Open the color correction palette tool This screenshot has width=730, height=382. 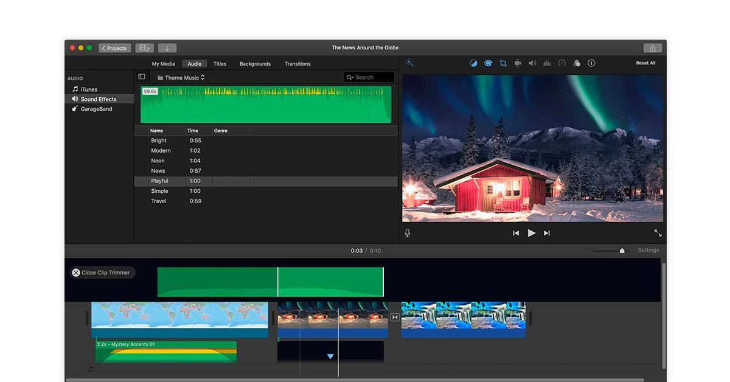click(488, 63)
